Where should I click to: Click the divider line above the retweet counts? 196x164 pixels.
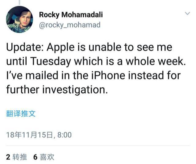click(x=98, y=146)
